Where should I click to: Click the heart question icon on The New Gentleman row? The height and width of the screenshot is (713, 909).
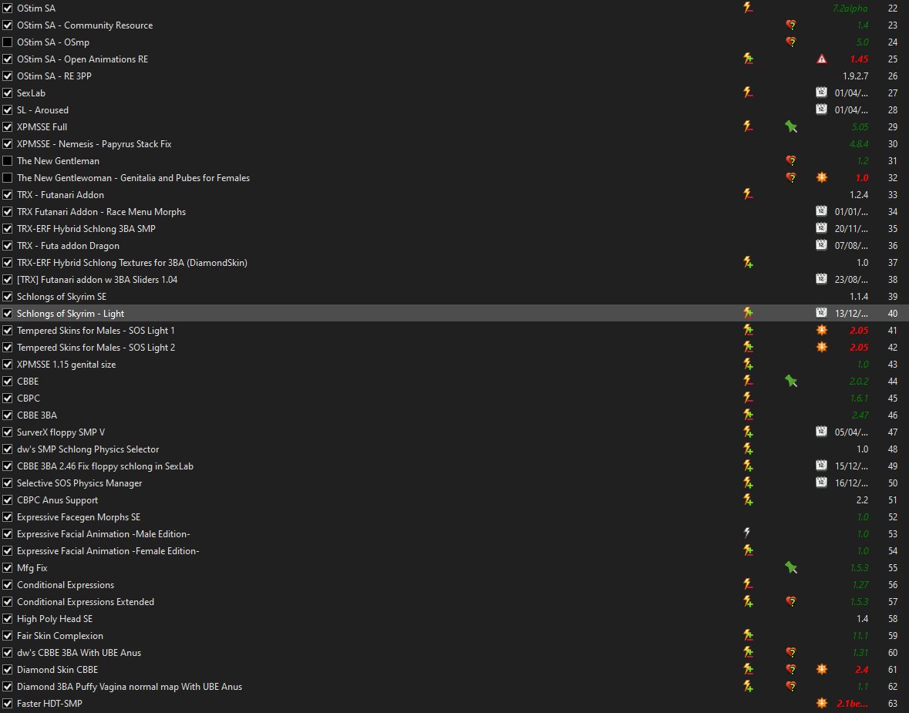coord(791,160)
